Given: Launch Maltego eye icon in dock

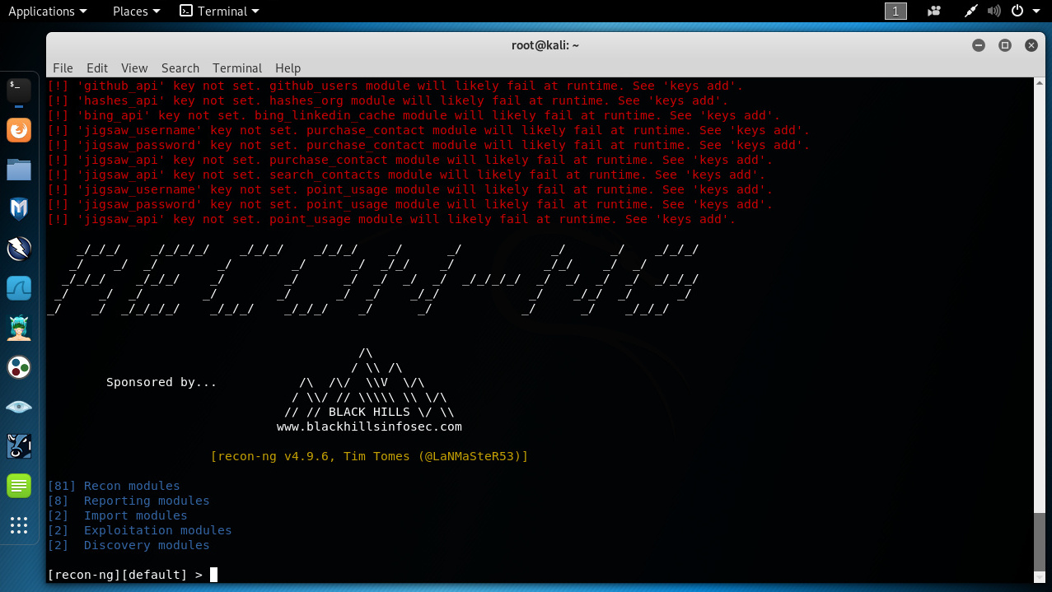Looking at the screenshot, I should point(19,407).
